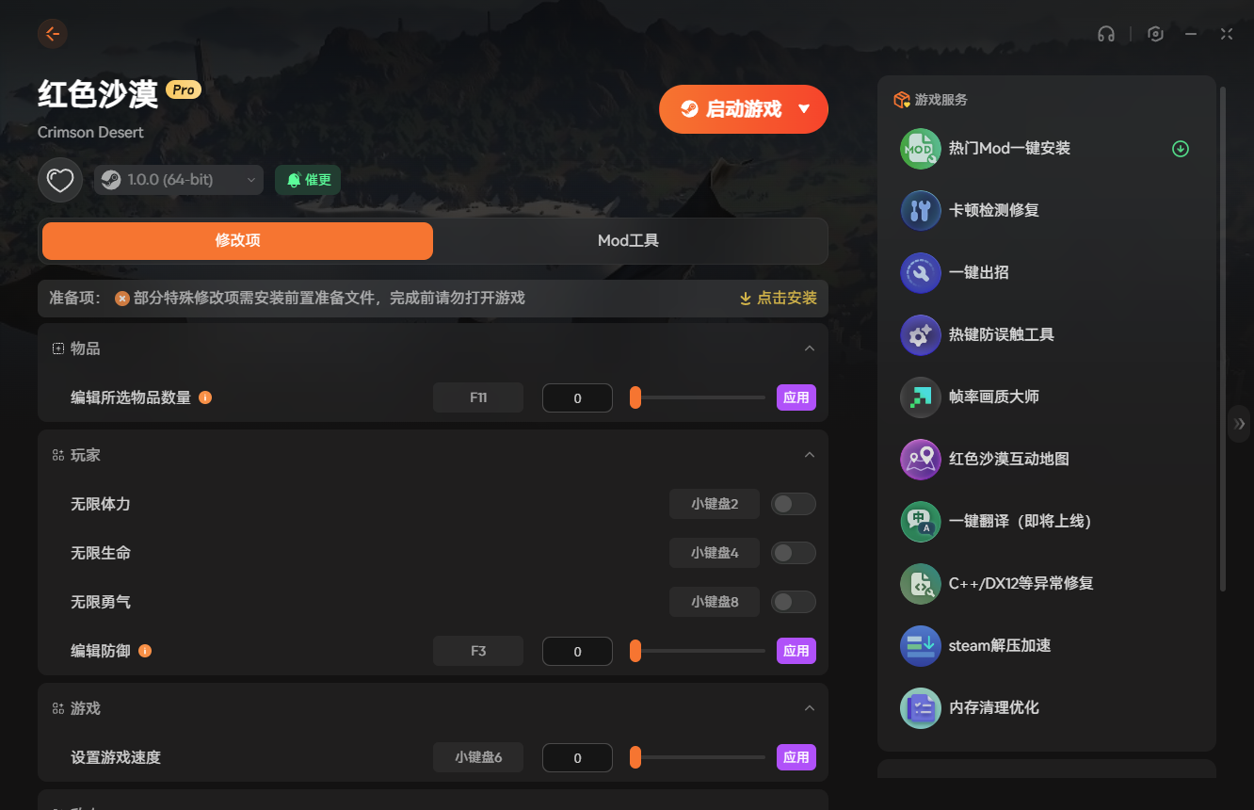Image resolution: width=1254 pixels, height=810 pixels.
Task: Open 红色沙漠互动地图 map icon
Action: point(920,460)
